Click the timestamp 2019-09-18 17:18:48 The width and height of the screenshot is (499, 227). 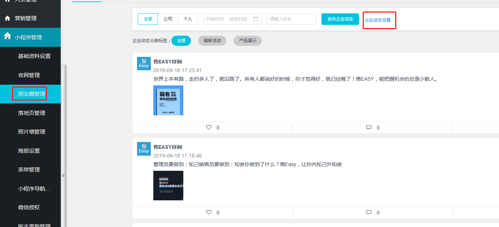point(178,156)
